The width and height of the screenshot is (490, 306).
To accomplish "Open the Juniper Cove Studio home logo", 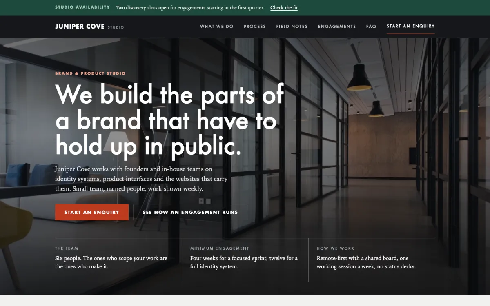I will (x=89, y=27).
